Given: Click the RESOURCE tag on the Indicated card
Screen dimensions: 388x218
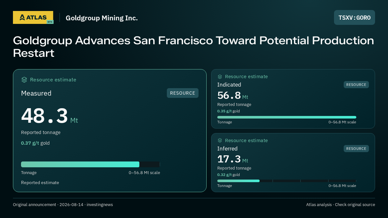Looking at the screenshot, I should pos(356,85).
